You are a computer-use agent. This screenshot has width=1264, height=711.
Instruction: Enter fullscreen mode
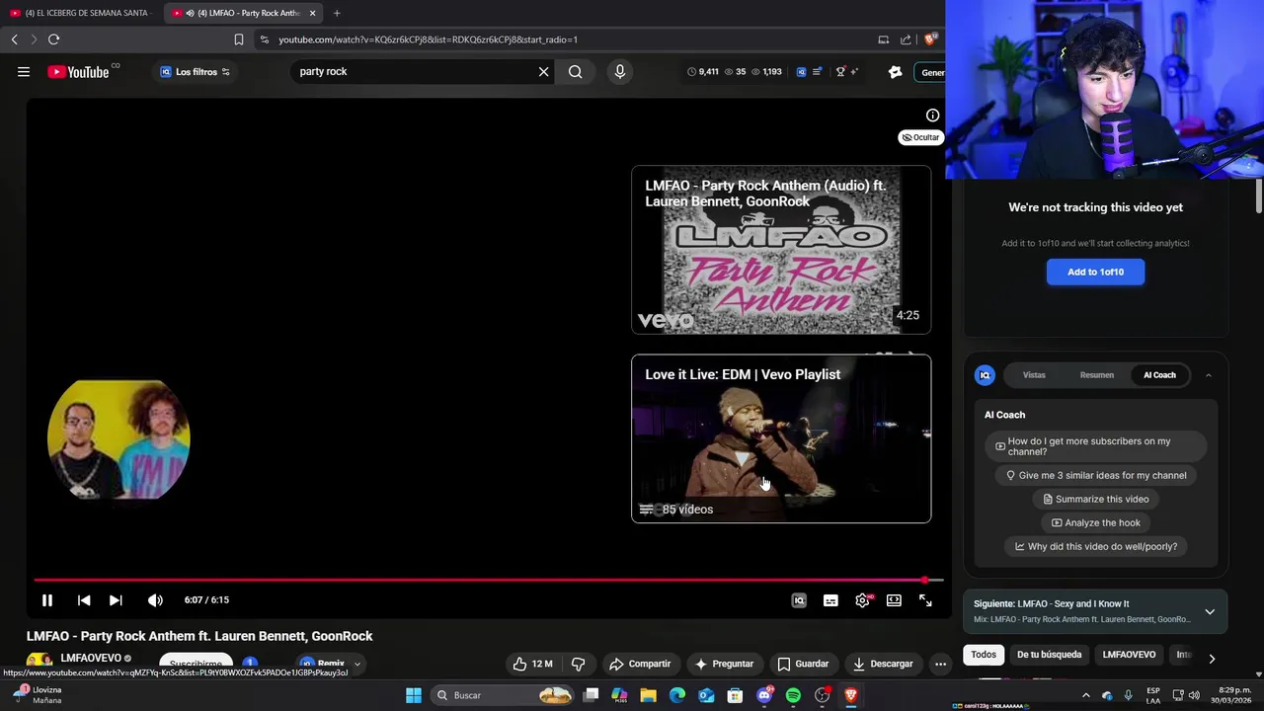pos(925,599)
